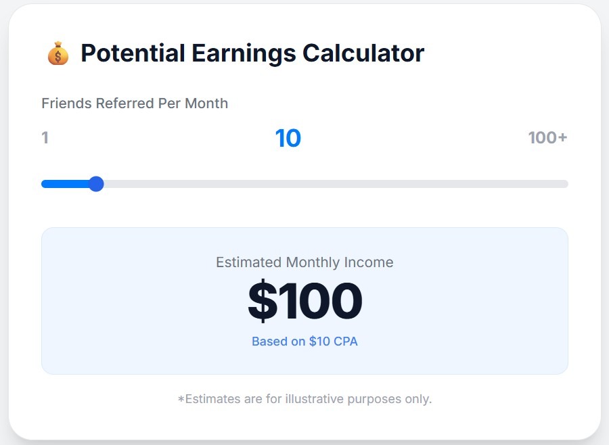The height and width of the screenshot is (445, 609).
Task: Click the money bag emoji icon
Action: tap(58, 53)
